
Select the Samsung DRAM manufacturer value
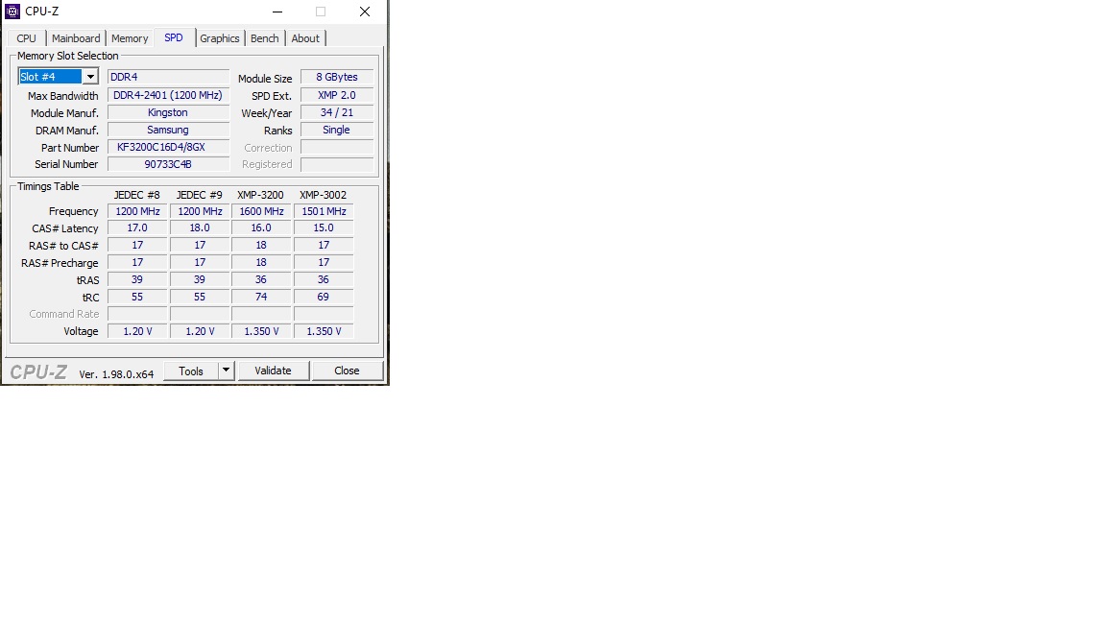point(168,130)
